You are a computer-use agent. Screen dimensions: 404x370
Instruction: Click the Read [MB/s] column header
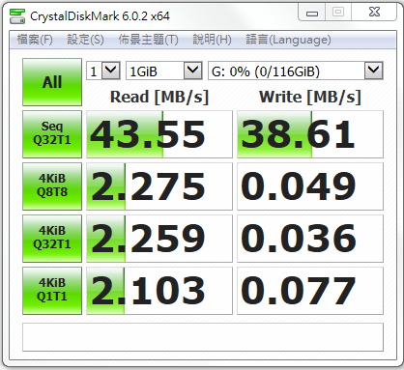point(159,97)
